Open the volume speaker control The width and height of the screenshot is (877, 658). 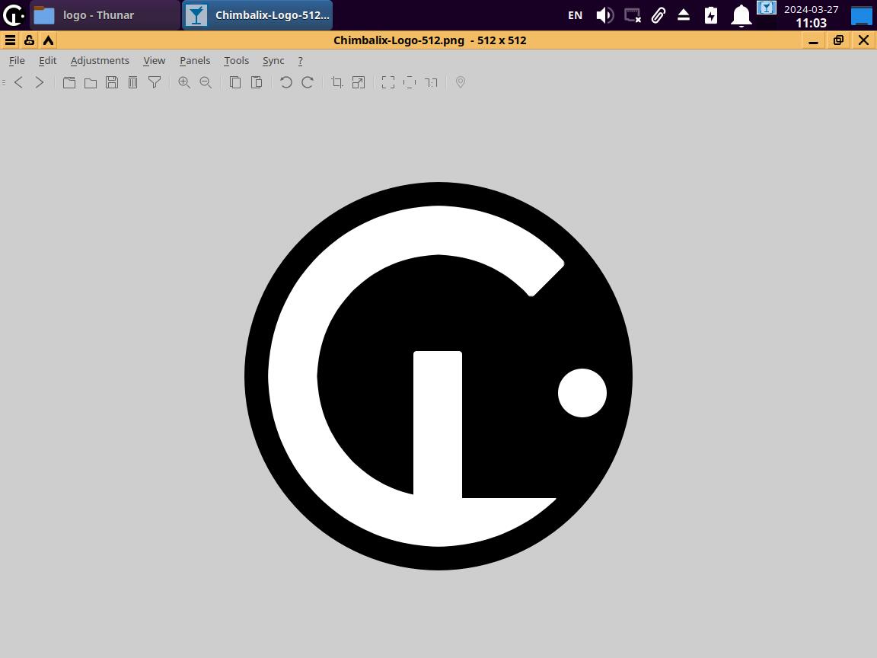[x=604, y=15]
